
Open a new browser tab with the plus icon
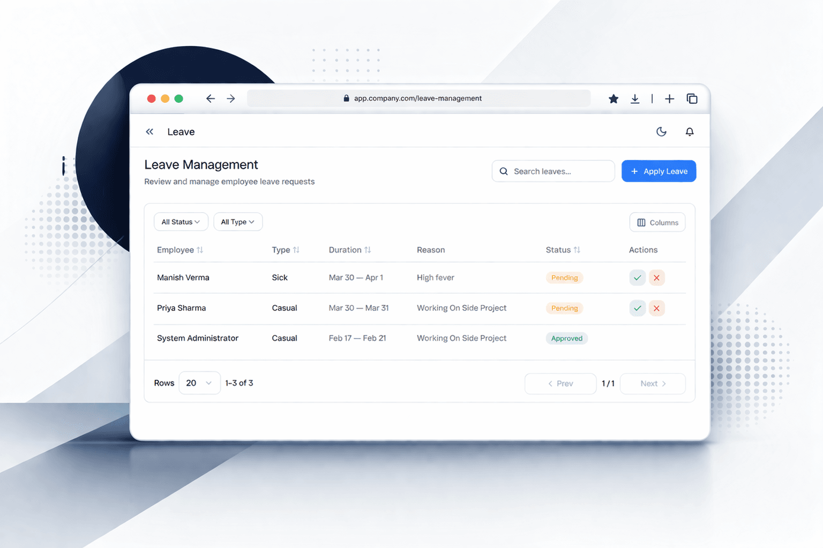point(669,98)
